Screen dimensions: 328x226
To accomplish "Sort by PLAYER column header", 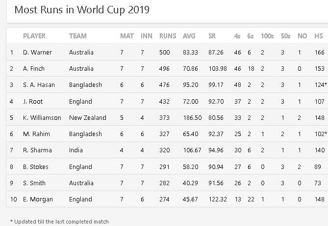I will pyautogui.click(x=34, y=36).
